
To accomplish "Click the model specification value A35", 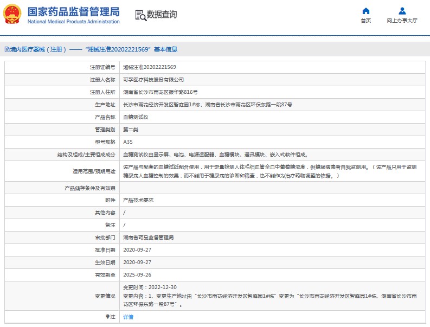I will click(128, 142).
